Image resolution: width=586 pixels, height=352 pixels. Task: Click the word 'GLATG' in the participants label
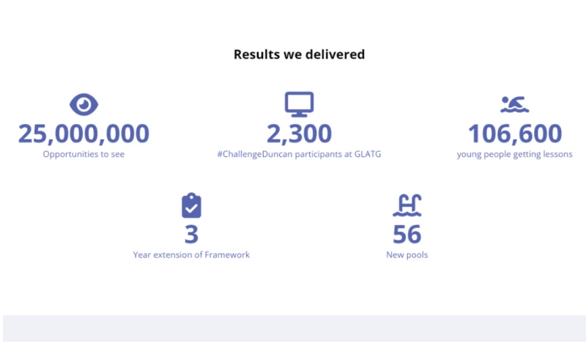(x=366, y=155)
